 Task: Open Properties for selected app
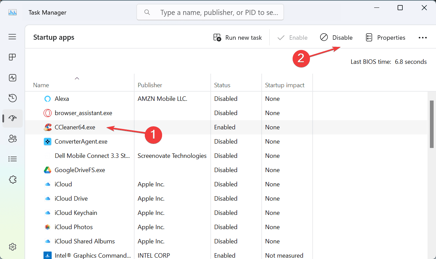point(385,38)
